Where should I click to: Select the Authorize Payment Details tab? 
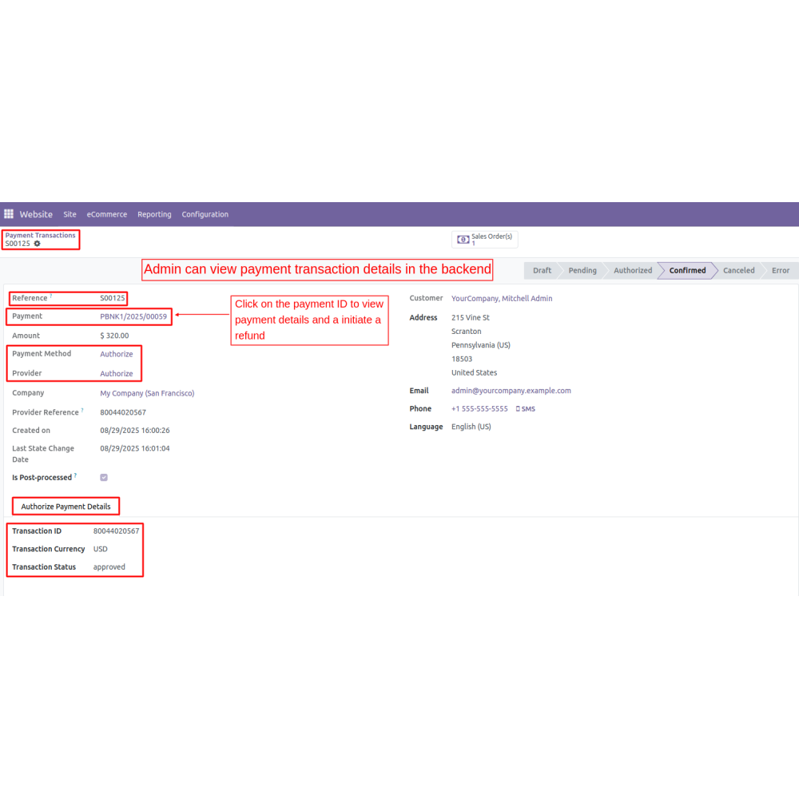(x=66, y=507)
